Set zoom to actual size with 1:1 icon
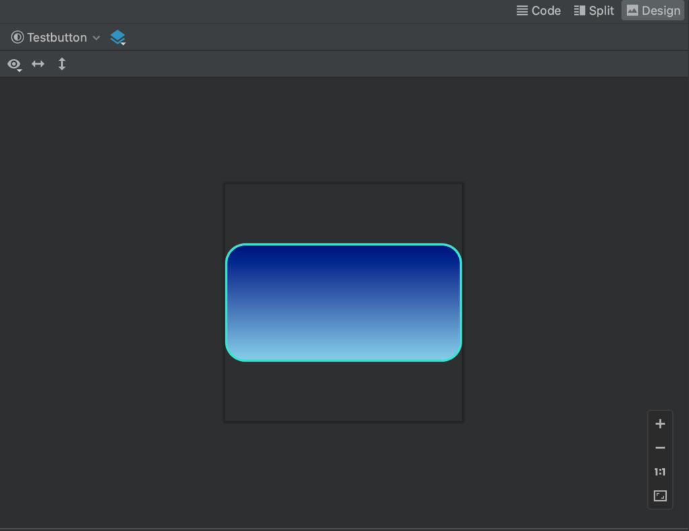This screenshot has height=531, width=689. tap(660, 471)
